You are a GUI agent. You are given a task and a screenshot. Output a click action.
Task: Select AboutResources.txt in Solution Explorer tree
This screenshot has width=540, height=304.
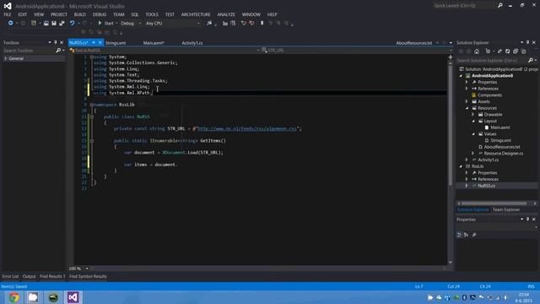click(502, 147)
